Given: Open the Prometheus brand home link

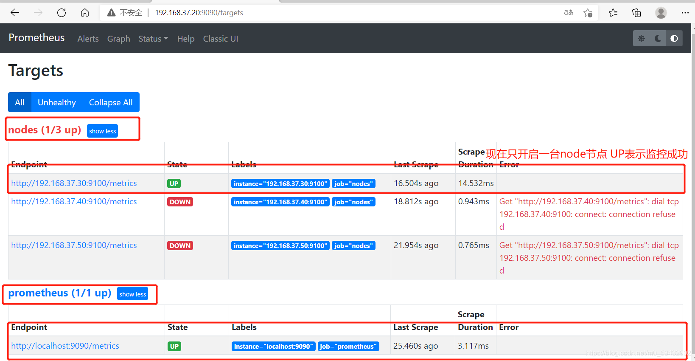Looking at the screenshot, I should pyautogui.click(x=36, y=38).
